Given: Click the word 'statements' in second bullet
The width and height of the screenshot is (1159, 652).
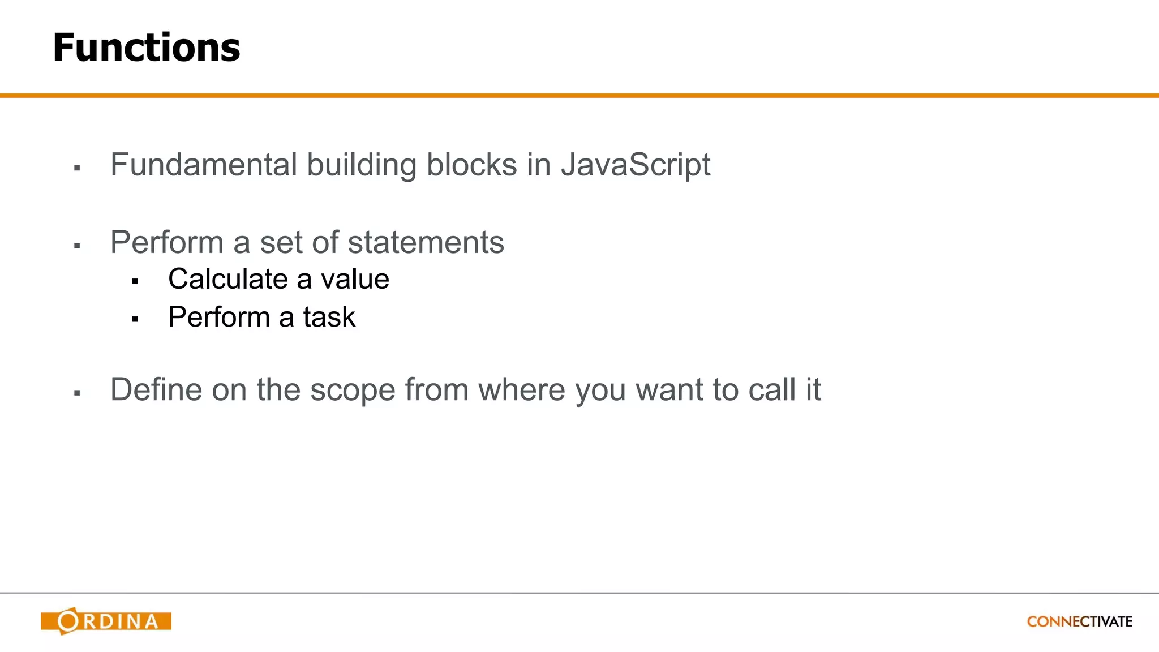Looking at the screenshot, I should pyautogui.click(x=426, y=242).
